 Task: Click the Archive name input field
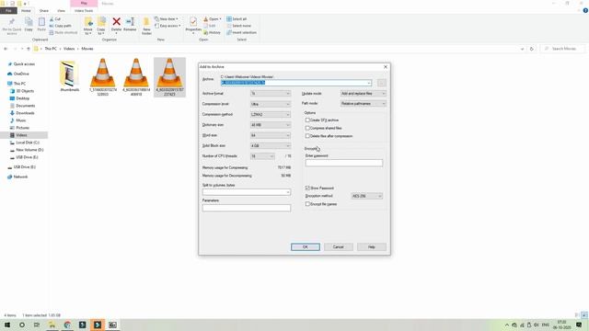coord(296,83)
